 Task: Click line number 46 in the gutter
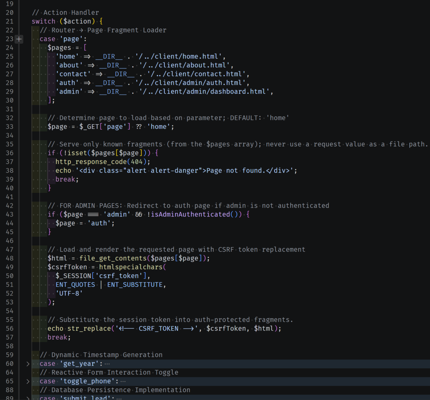pos(9,241)
